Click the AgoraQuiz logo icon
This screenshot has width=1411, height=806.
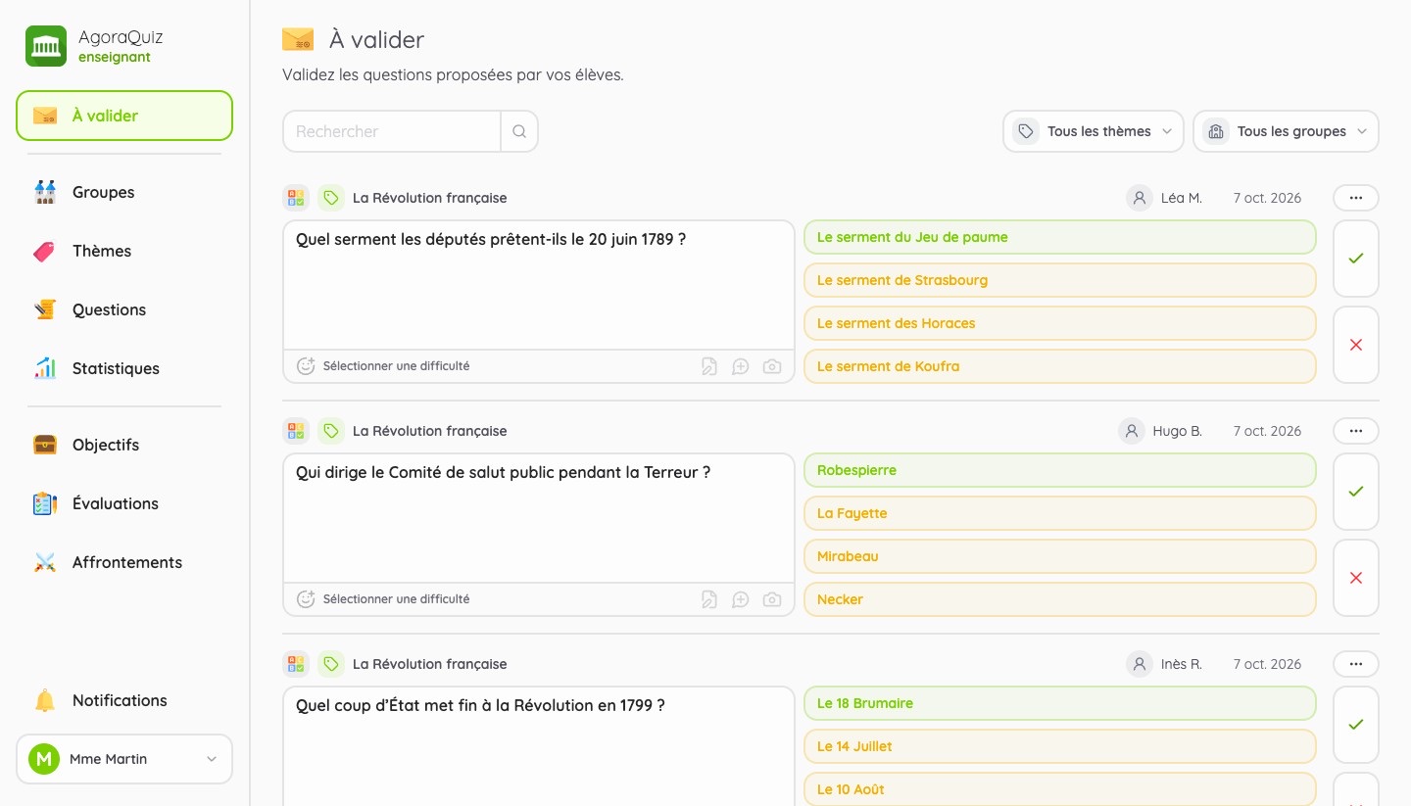click(x=46, y=46)
